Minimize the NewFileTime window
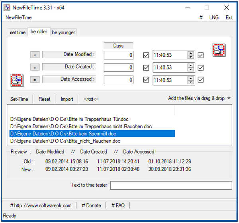The width and height of the screenshot is (239, 223). click(188, 8)
